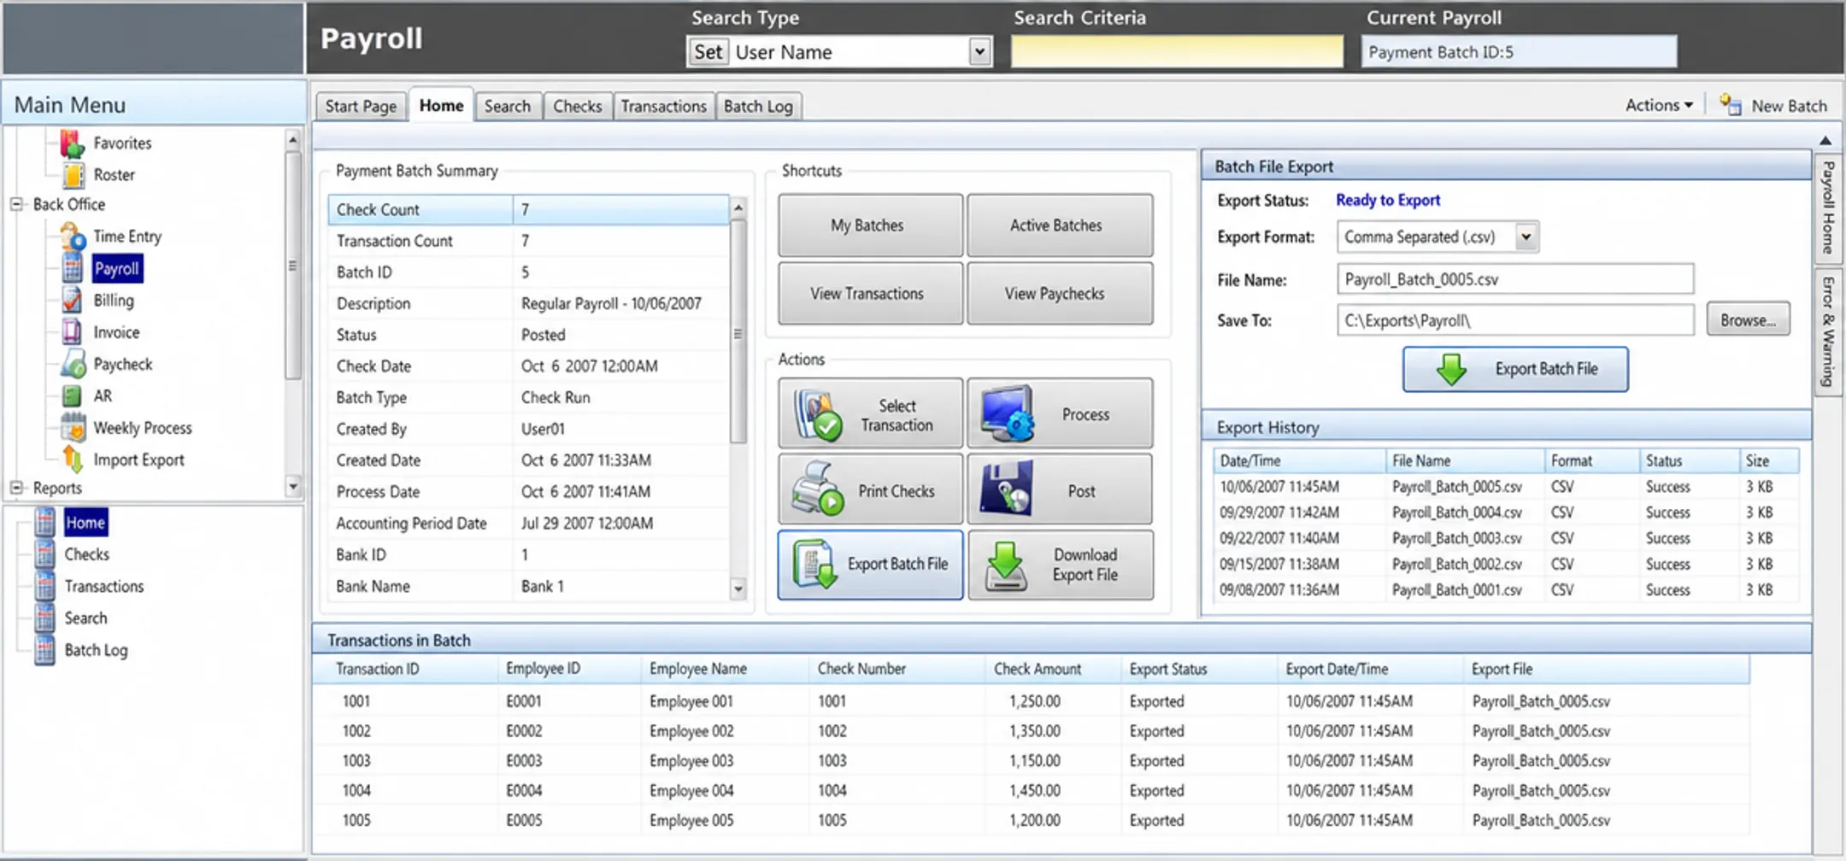Image resolution: width=1846 pixels, height=861 pixels.
Task: Click the View Paychecks shortcut
Action: pos(1060,293)
